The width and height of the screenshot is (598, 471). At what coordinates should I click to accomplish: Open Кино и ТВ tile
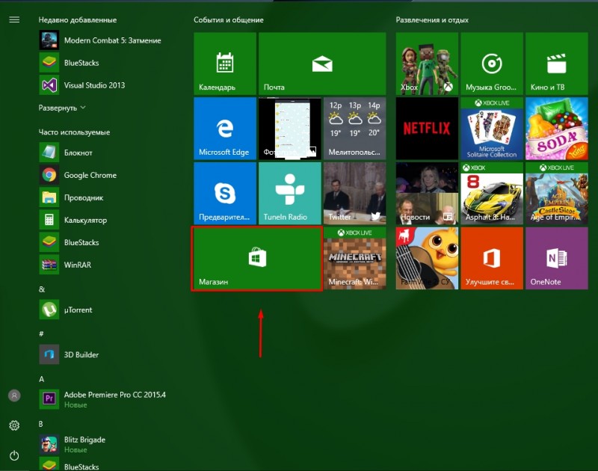[x=557, y=64]
